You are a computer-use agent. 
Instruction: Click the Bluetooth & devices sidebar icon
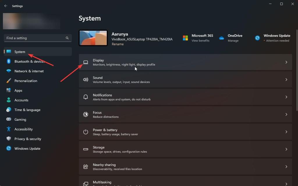tap(9, 61)
